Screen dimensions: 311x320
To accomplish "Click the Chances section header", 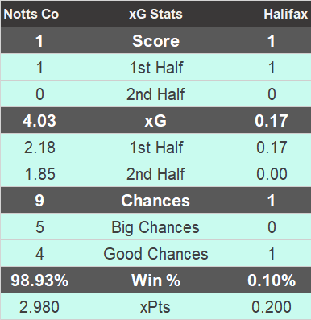I will pos(155,201).
